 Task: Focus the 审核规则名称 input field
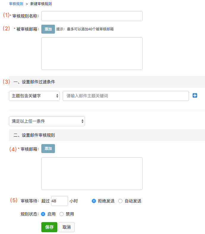(x=92, y=16)
